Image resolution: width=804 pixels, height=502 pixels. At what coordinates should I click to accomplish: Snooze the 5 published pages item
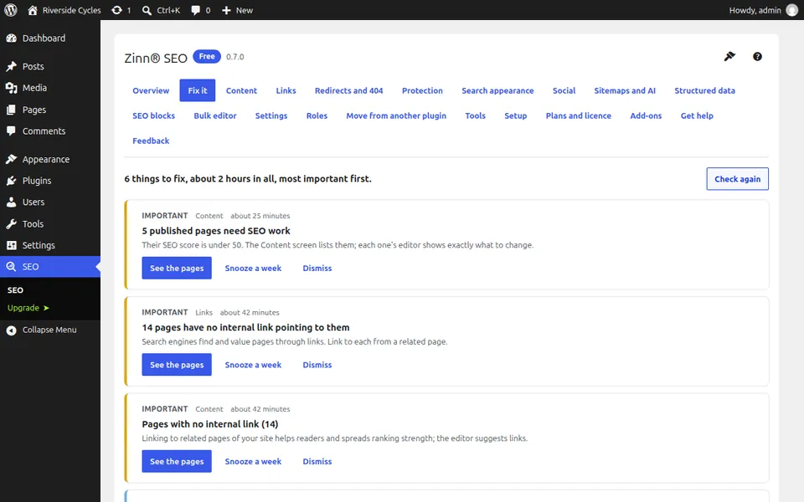pyautogui.click(x=253, y=268)
